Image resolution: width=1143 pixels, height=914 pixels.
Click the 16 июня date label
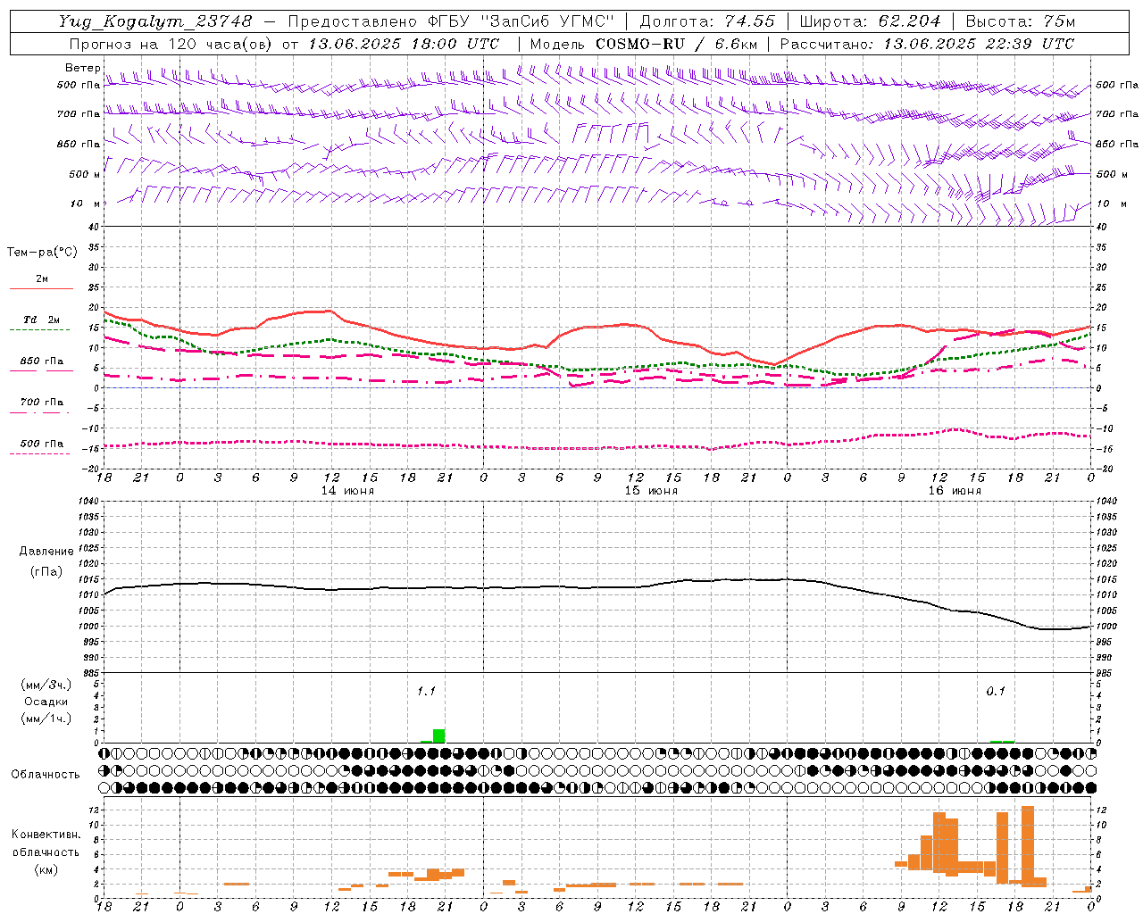[x=955, y=491]
